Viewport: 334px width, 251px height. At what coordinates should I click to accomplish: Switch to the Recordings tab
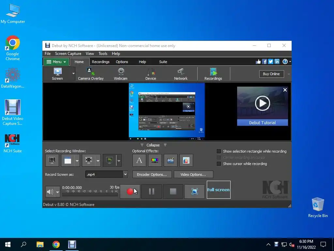click(100, 62)
